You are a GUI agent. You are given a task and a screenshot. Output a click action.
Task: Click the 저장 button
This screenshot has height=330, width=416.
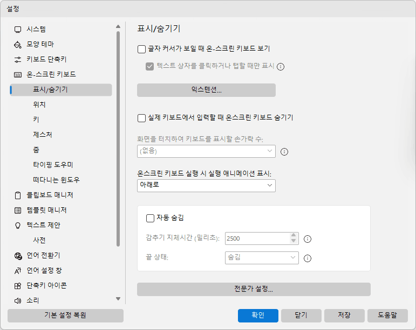344,315
